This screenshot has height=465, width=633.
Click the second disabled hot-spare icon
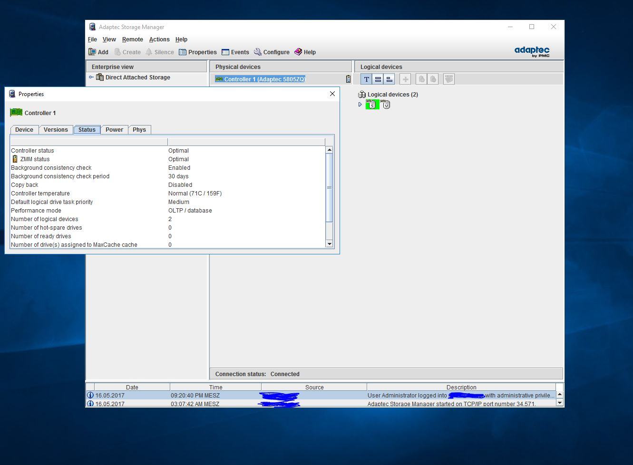pos(433,79)
